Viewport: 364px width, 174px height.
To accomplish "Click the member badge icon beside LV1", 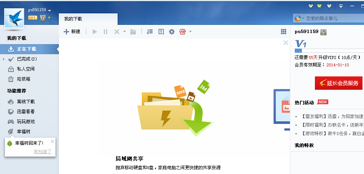I will pos(43,18).
